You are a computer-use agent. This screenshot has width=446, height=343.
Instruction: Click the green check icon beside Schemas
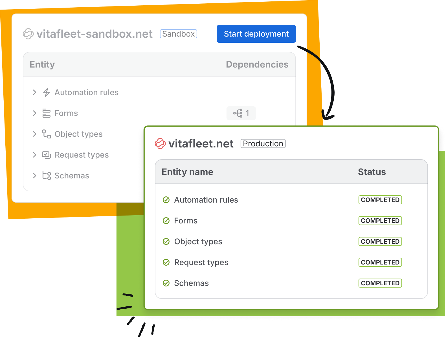[x=166, y=283]
